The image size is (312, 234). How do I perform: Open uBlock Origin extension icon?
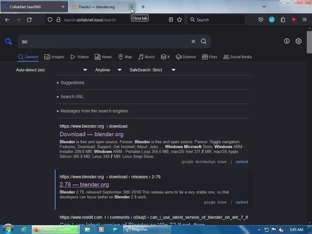pyautogui.click(x=293, y=19)
